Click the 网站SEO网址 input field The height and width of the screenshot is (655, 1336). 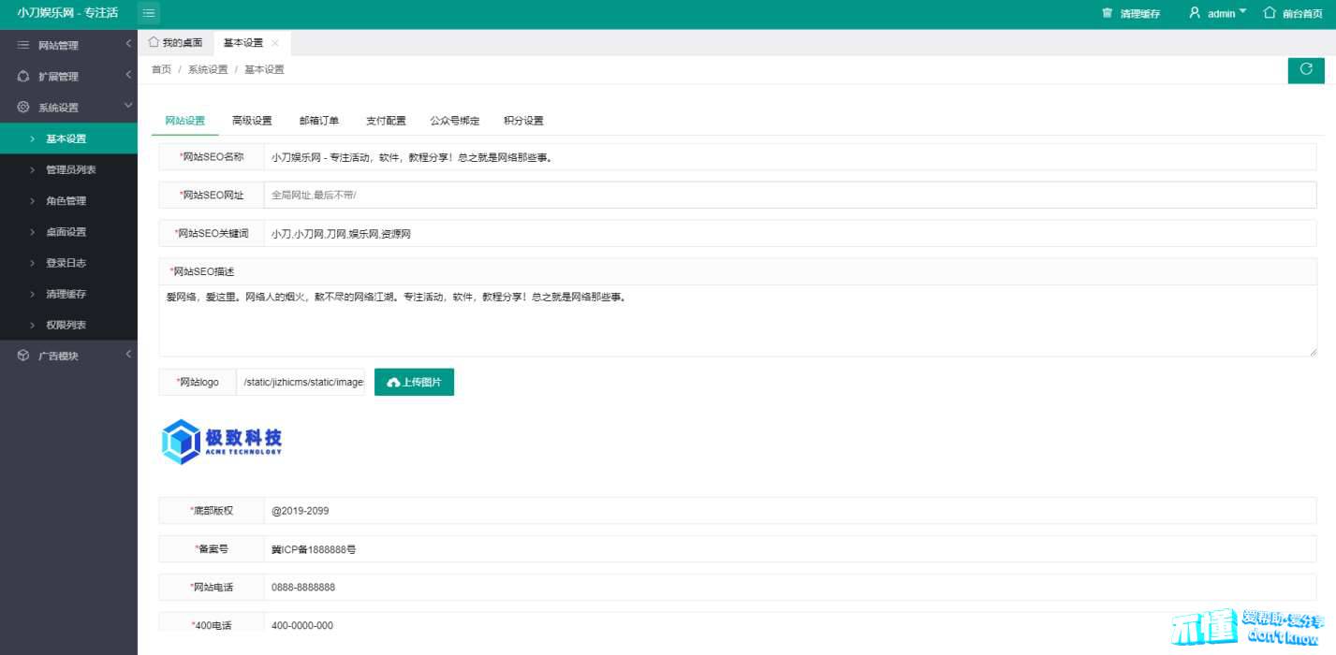coord(789,195)
